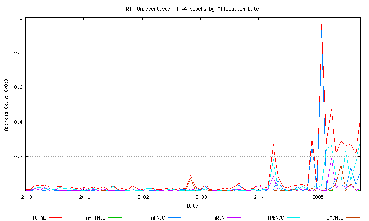The width and height of the screenshot is (369, 221).
Task: Click the tallest spike's peak in early 2005
Action: pyautogui.click(x=321, y=24)
